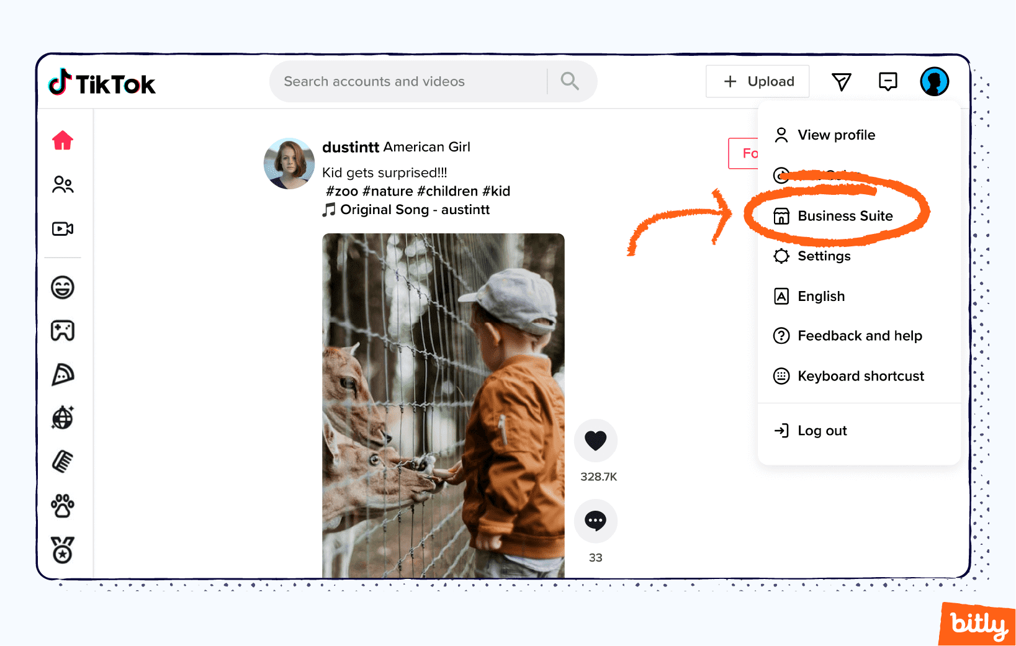Click the 328.7K likes count
The height and width of the screenshot is (646, 1016).
click(x=598, y=477)
